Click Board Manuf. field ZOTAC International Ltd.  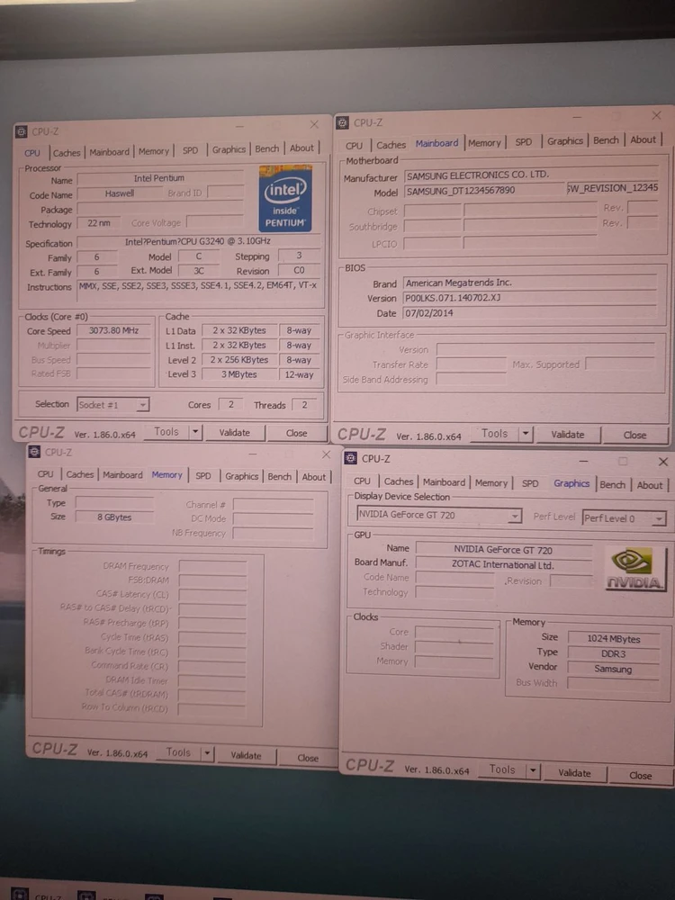(x=503, y=565)
